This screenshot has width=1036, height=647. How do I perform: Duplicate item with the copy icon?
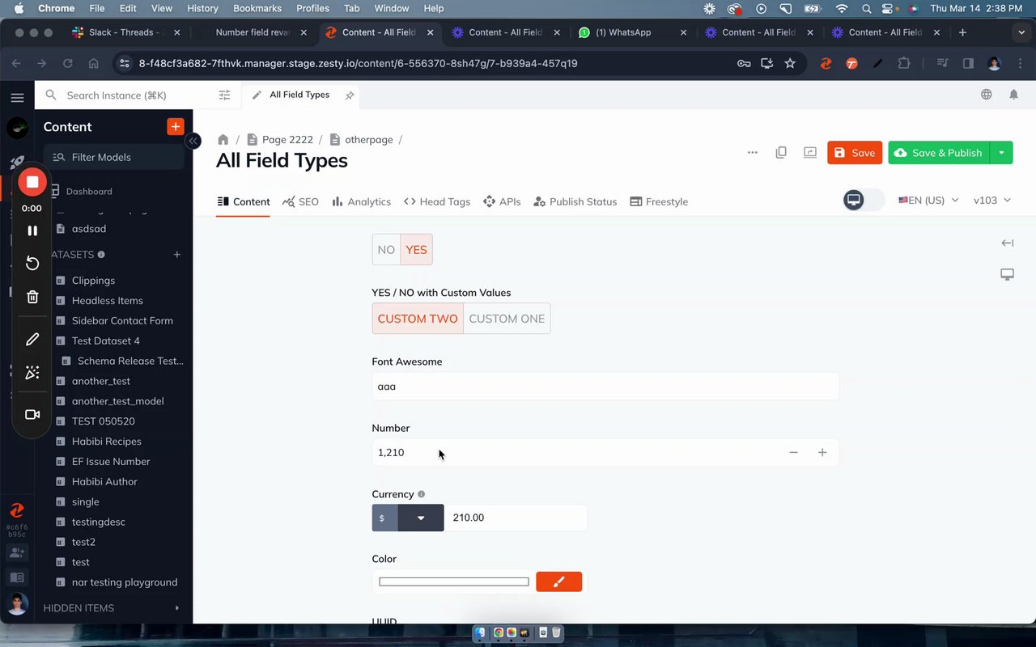[781, 152]
